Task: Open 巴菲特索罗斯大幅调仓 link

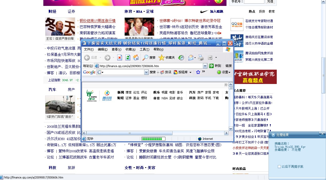Action: coord(97,27)
